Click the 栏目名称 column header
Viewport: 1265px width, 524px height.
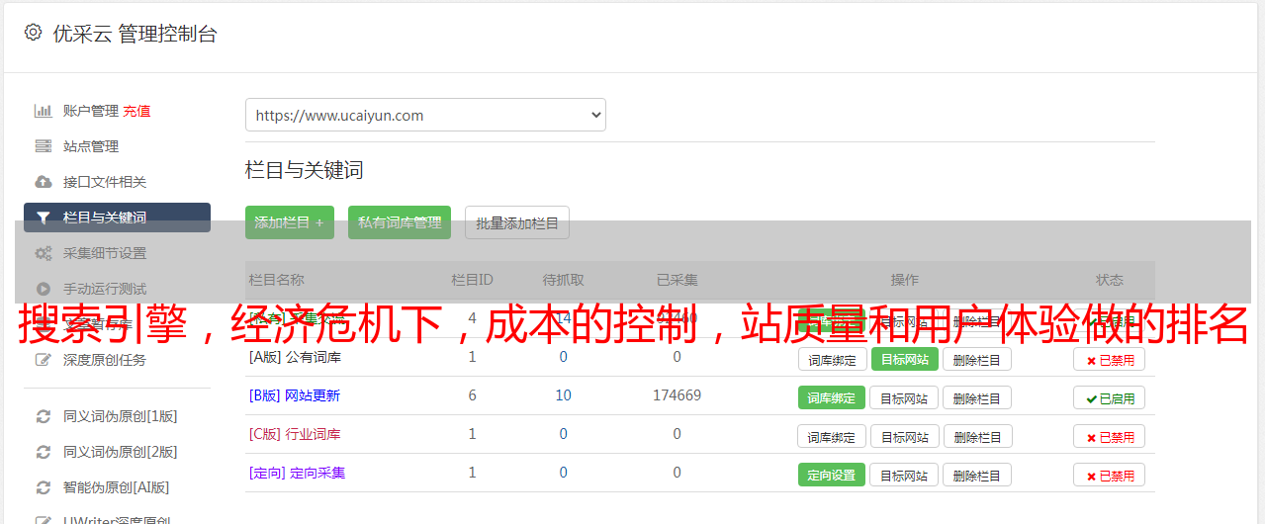pos(277,280)
